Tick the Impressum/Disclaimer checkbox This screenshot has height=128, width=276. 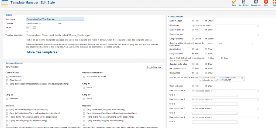(x=84, y=76)
